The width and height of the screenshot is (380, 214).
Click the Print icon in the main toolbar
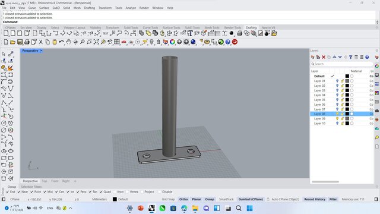(x=27, y=42)
